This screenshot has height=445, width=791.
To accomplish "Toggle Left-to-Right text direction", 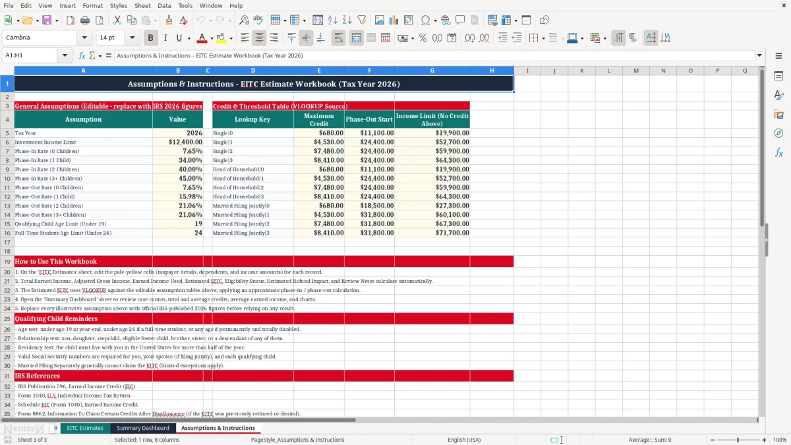I will [x=618, y=38].
